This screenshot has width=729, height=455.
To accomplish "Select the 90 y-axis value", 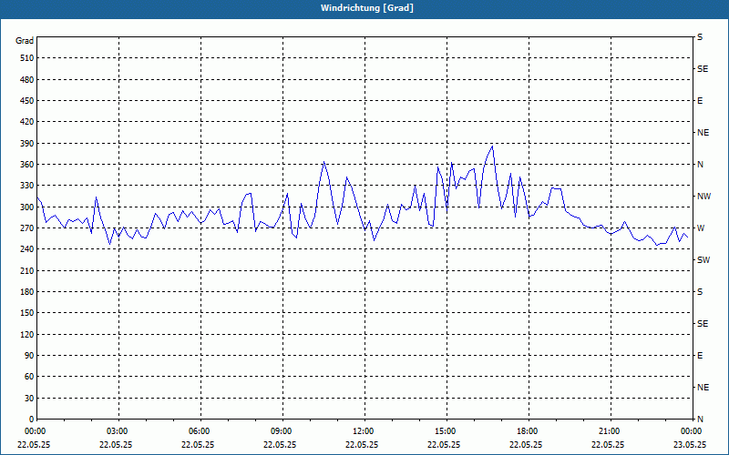I will coord(29,356).
